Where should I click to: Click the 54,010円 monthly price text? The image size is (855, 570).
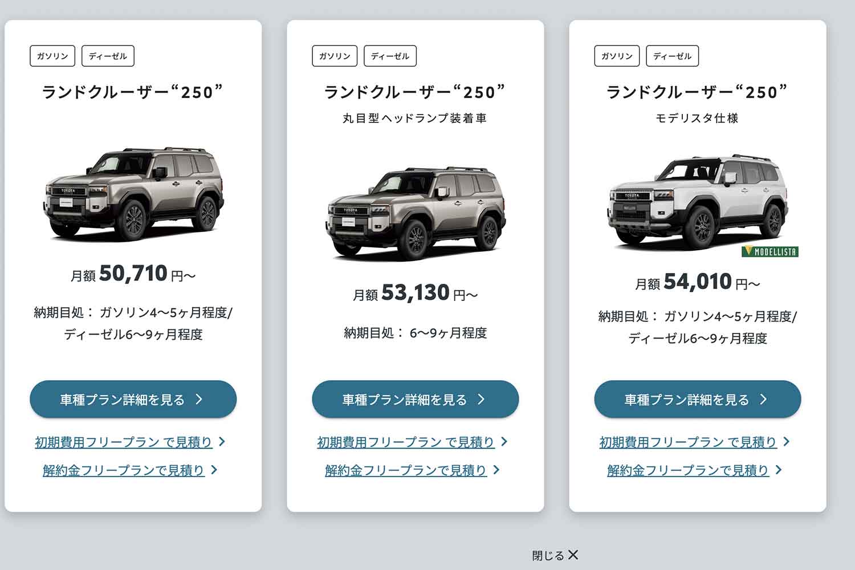[x=699, y=281]
